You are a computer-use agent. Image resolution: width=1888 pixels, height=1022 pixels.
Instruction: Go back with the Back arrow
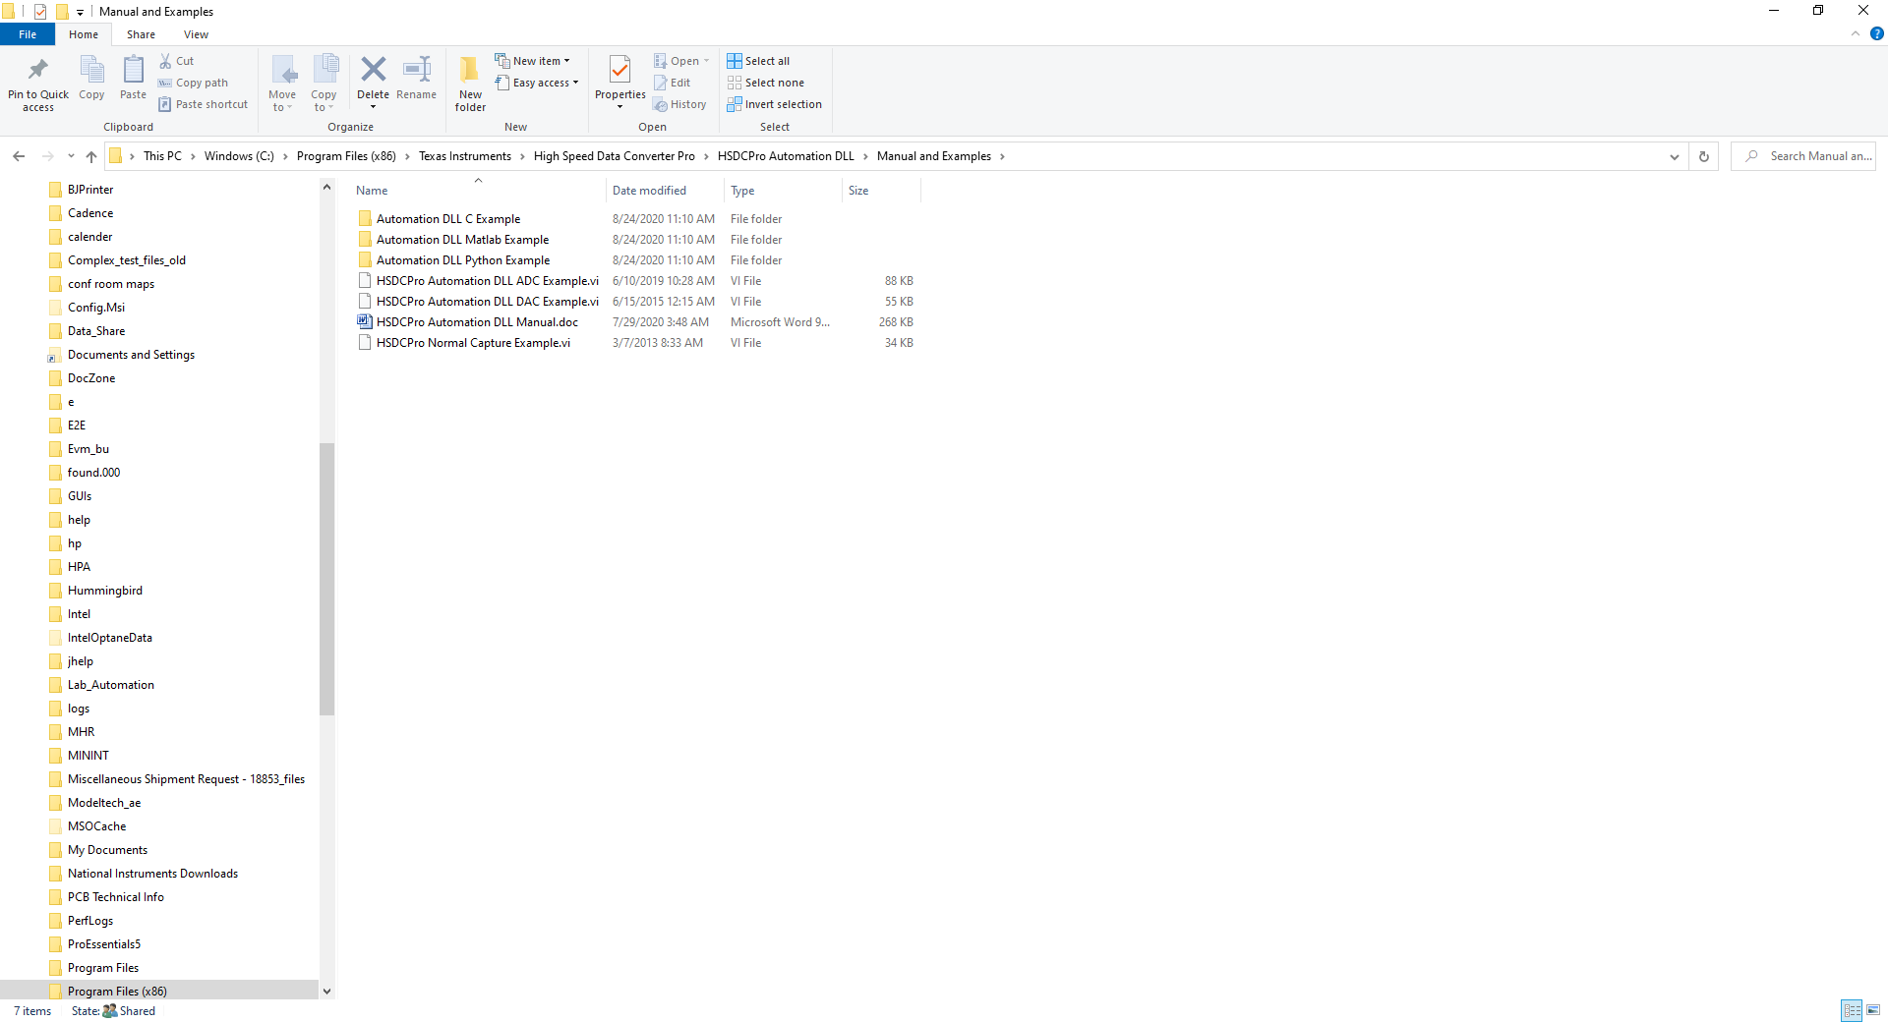tap(19, 156)
